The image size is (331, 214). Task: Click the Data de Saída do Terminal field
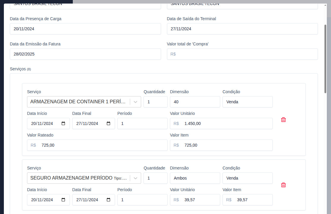(x=242, y=29)
